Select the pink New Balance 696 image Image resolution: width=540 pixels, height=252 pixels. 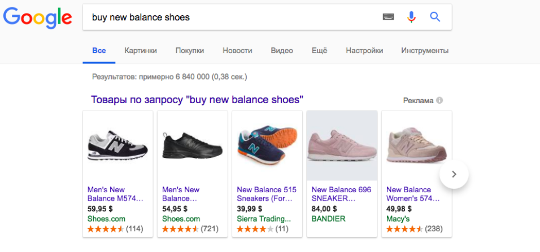[341, 145]
